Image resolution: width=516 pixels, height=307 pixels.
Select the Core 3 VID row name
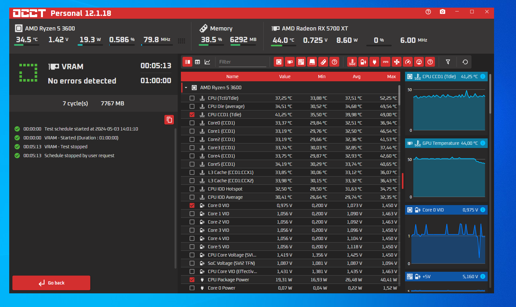[218, 230]
